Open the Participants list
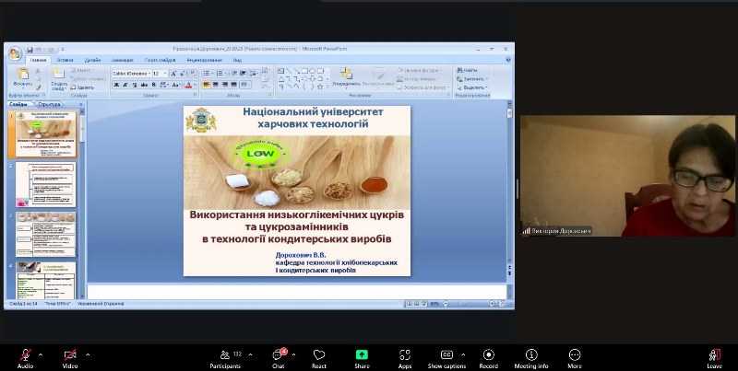The width and height of the screenshot is (738, 371). [x=224, y=354]
